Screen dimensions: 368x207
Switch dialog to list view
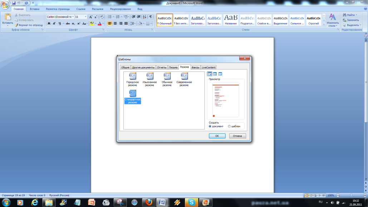215,74
